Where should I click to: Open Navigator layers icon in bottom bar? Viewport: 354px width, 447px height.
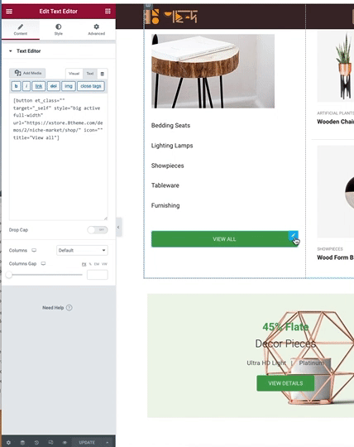pos(22,442)
